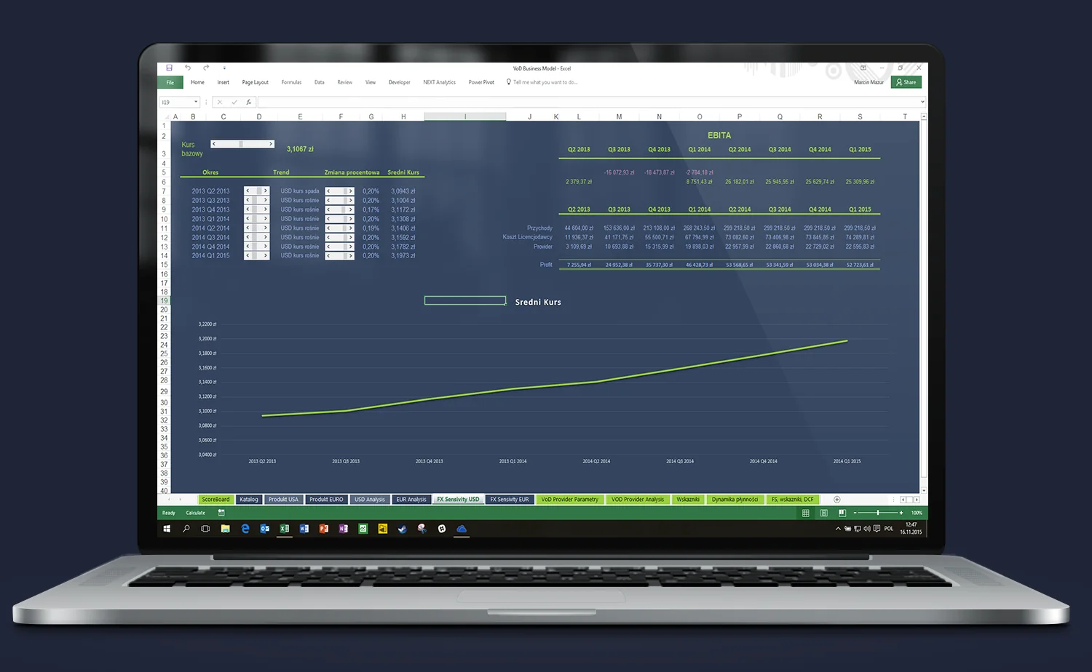Click the Tell me what you want box
This screenshot has width=1092, height=672.
pos(542,82)
